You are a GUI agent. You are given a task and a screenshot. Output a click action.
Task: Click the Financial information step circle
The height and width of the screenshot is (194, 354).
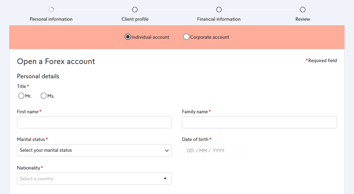[x=219, y=10]
